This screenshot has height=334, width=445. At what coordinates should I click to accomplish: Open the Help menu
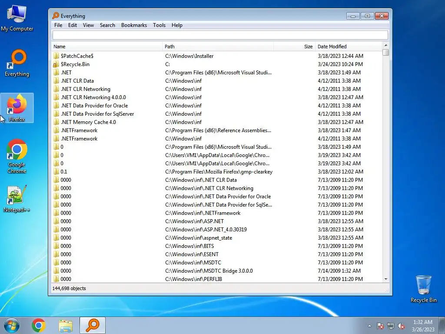tap(177, 25)
